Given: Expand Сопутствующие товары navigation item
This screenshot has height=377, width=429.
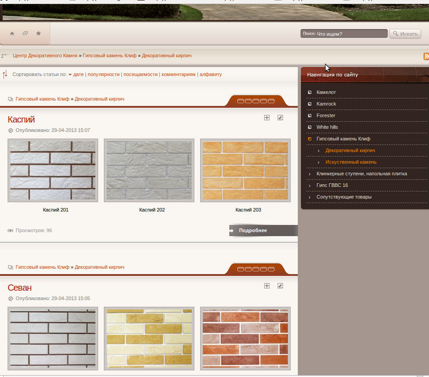Looking at the screenshot, I should coord(344,197).
